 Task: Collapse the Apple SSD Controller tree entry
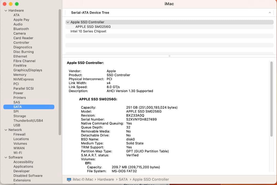68,22
